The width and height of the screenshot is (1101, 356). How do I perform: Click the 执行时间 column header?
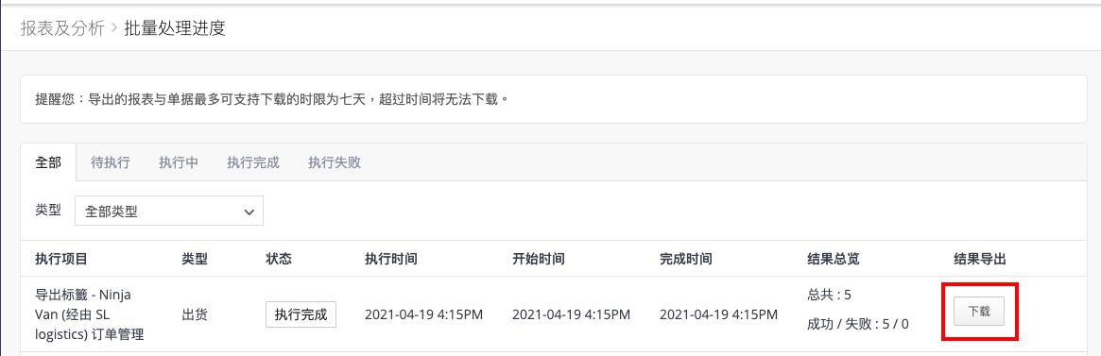click(x=391, y=259)
